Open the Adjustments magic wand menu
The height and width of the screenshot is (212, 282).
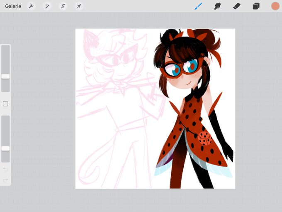(47, 6)
